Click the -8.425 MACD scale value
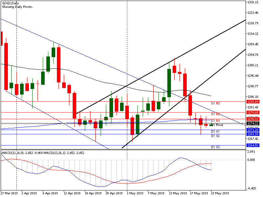The image size is (263, 197). point(252,188)
